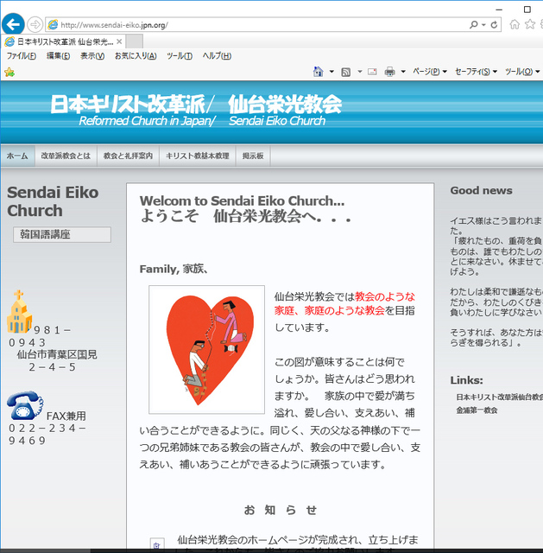Click the Forward navigation arrow

tap(35, 24)
